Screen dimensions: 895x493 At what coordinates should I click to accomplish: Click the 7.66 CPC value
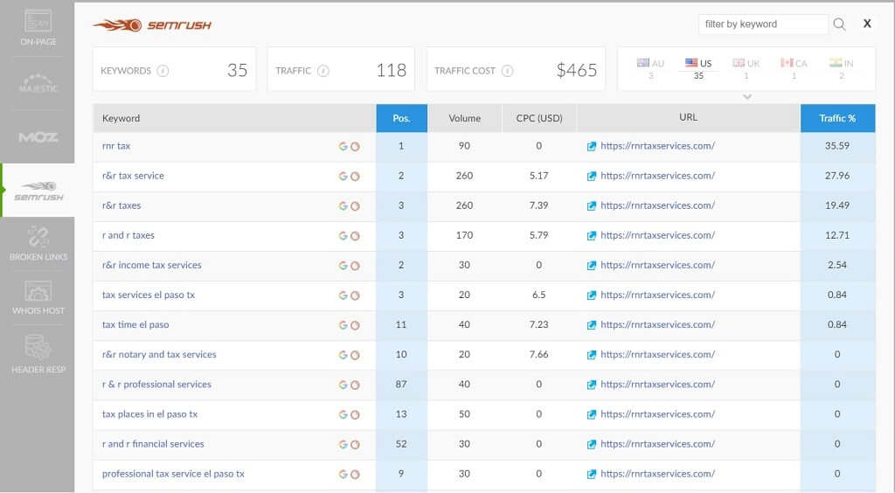pyautogui.click(x=538, y=354)
